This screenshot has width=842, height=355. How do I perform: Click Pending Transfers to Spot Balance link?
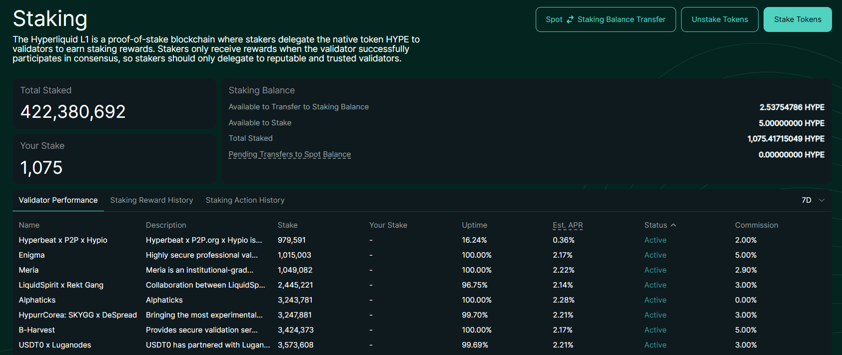290,154
